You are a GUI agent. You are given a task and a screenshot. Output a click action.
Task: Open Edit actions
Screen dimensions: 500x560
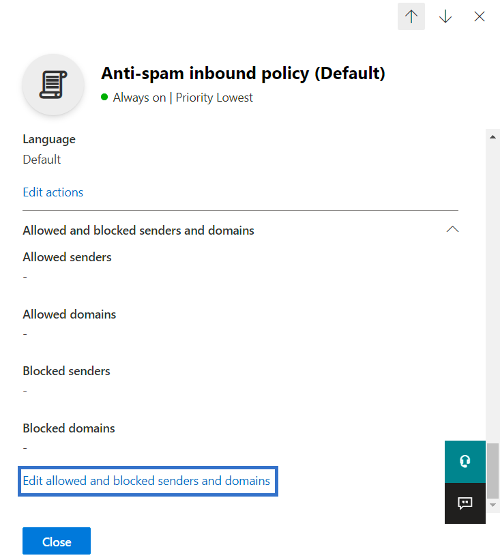53,192
